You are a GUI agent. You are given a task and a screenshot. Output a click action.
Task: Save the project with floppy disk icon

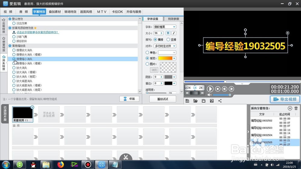point(203,101)
